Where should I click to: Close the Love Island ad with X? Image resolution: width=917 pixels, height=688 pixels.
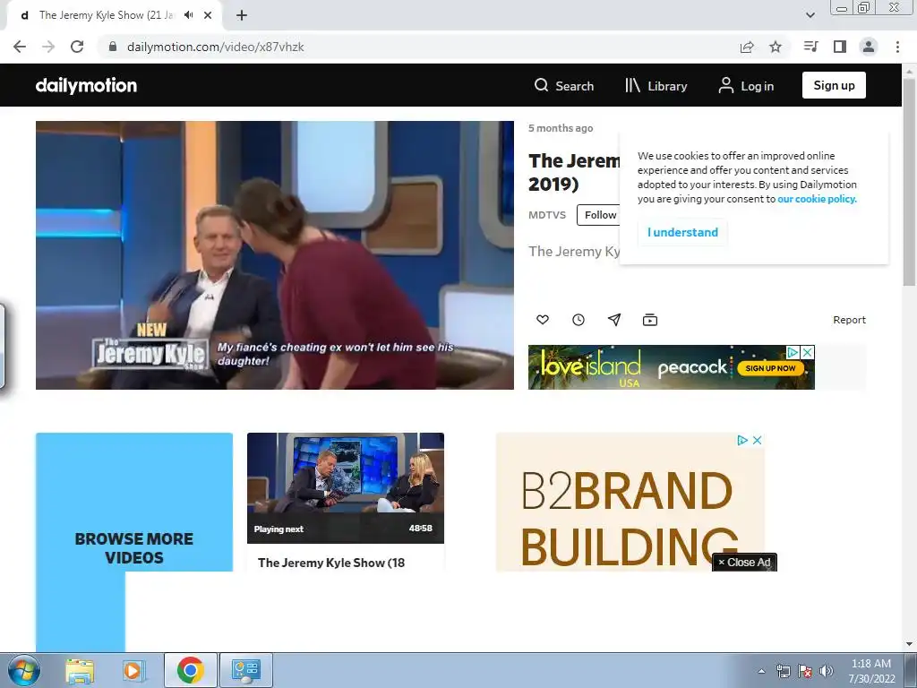pyautogui.click(x=807, y=352)
